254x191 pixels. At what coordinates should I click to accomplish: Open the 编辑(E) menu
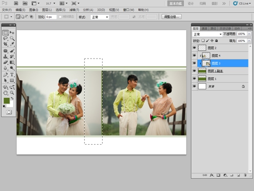pos(20,10)
